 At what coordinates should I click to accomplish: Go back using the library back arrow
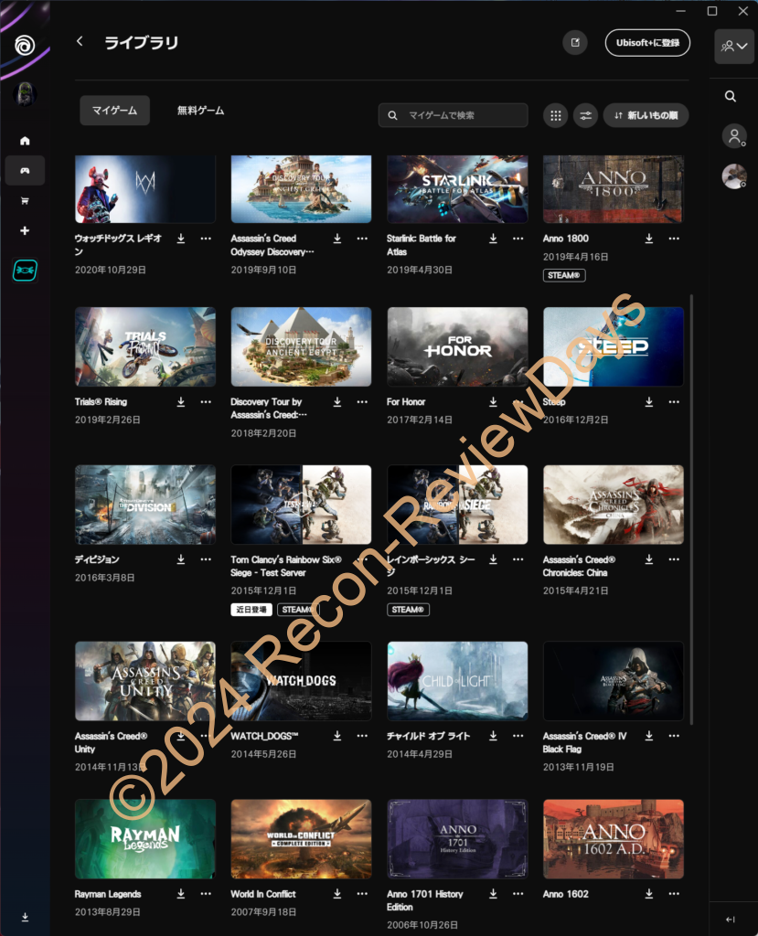click(80, 42)
